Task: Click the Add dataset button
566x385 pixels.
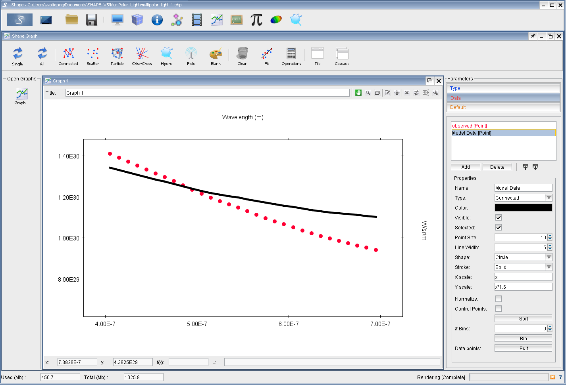Action: point(466,167)
